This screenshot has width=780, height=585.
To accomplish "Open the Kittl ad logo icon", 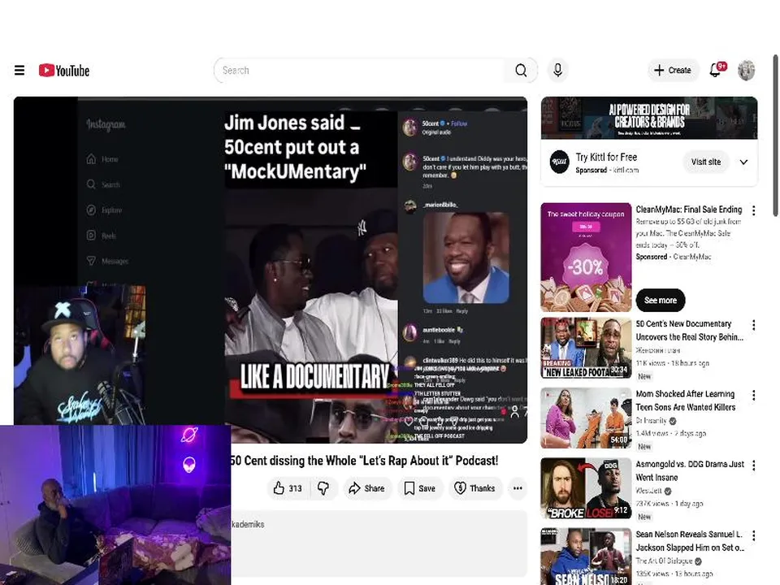I will click(x=559, y=162).
